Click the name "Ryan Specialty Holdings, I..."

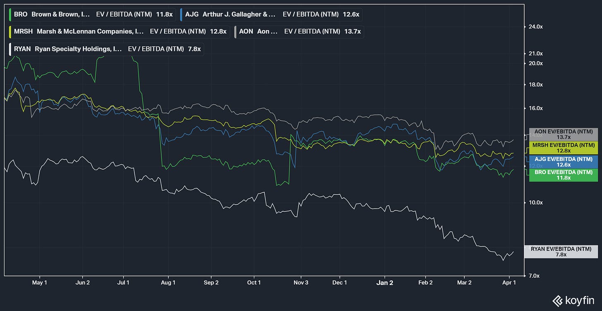[x=79, y=49]
